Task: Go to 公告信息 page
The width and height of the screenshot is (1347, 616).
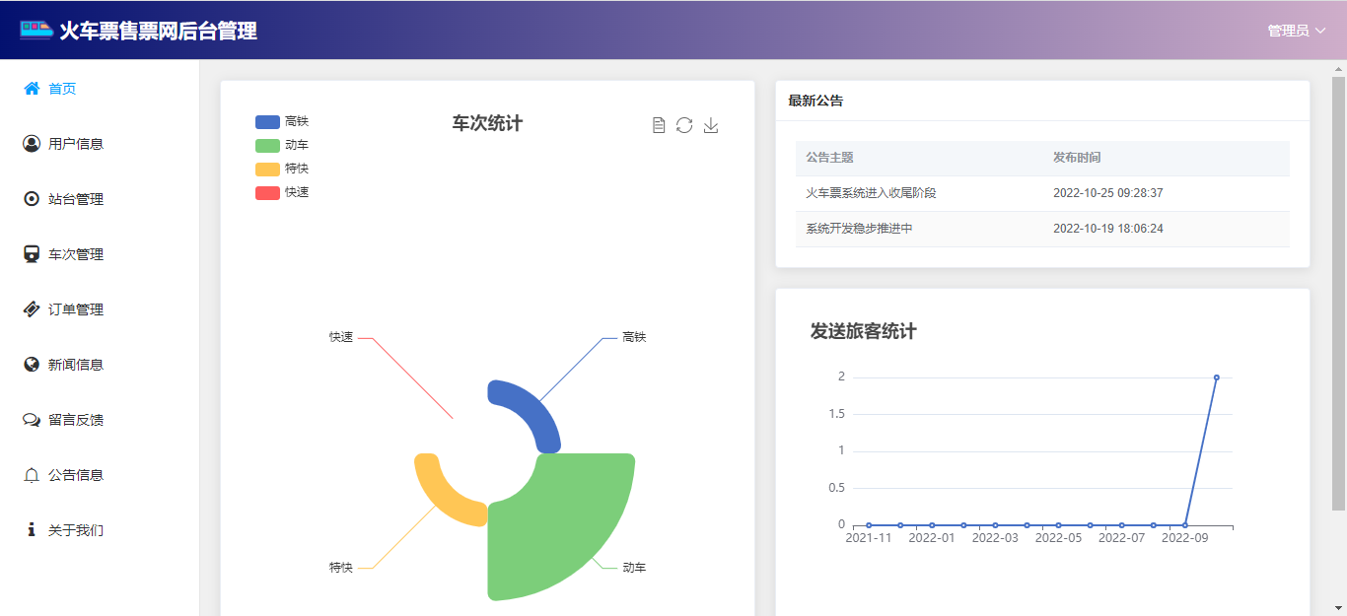Action: [76, 475]
